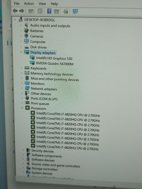This screenshot has width=142, height=189.
Task: Click the Memory technology devices icon
Action: (27, 73)
